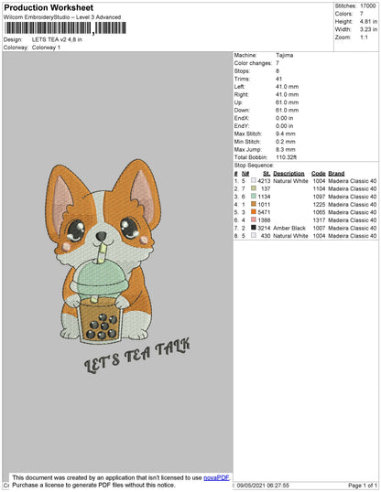Image resolution: width=381 pixels, height=492 pixels.
Task: Select the Natural White swatch in row 8
Action: point(254,236)
